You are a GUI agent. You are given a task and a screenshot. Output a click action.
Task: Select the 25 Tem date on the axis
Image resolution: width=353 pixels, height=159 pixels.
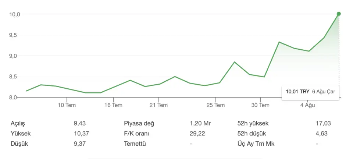[216, 105]
